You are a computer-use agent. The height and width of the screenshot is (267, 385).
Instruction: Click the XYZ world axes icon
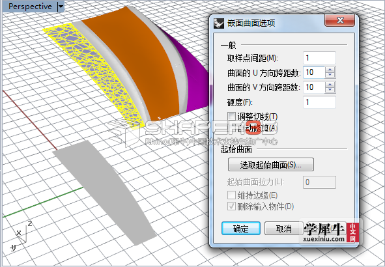click(x=21, y=237)
